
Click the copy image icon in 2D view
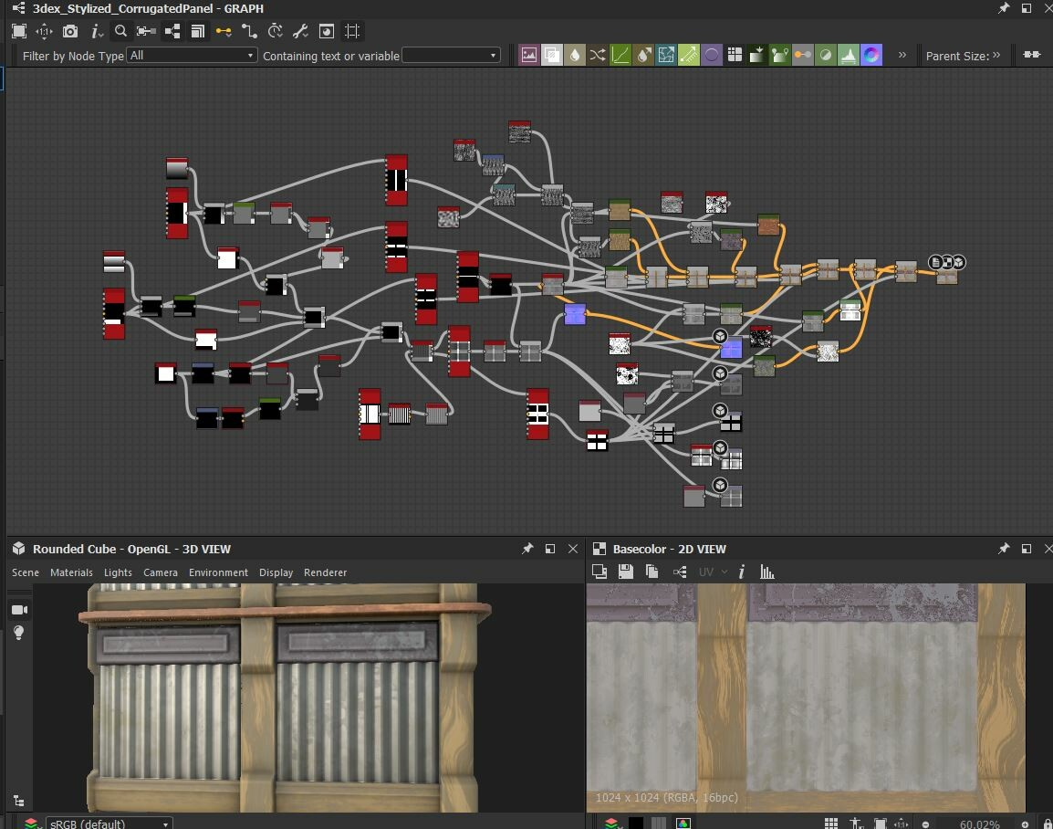pos(651,572)
